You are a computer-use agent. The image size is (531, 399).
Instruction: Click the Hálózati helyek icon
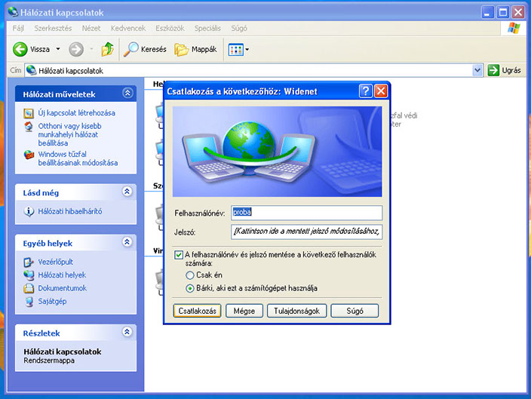pyautogui.click(x=29, y=275)
